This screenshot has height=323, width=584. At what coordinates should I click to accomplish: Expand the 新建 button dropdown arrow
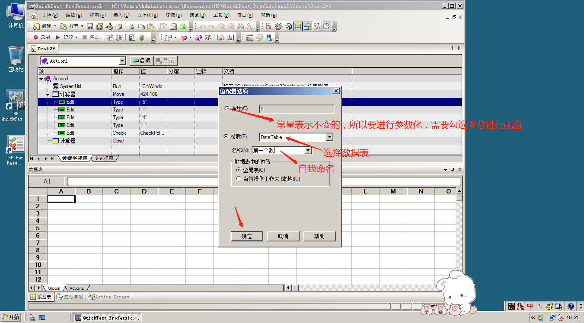pyautogui.click(x=55, y=26)
